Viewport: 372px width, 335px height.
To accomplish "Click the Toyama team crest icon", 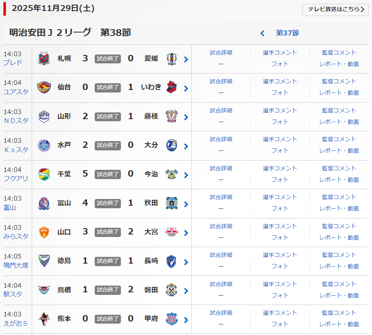I will [x=44, y=203].
